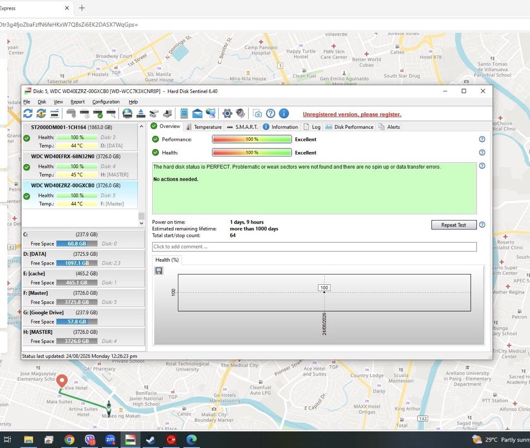Image resolution: width=530 pixels, height=448 pixels.
Task: Click the plain blue refresh arrows toolbar icon
Action: (x=27, y=113)
